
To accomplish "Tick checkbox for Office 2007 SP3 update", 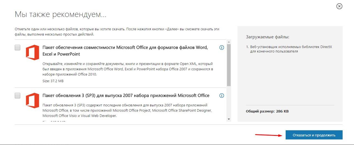I will click(x=18, y=96).
